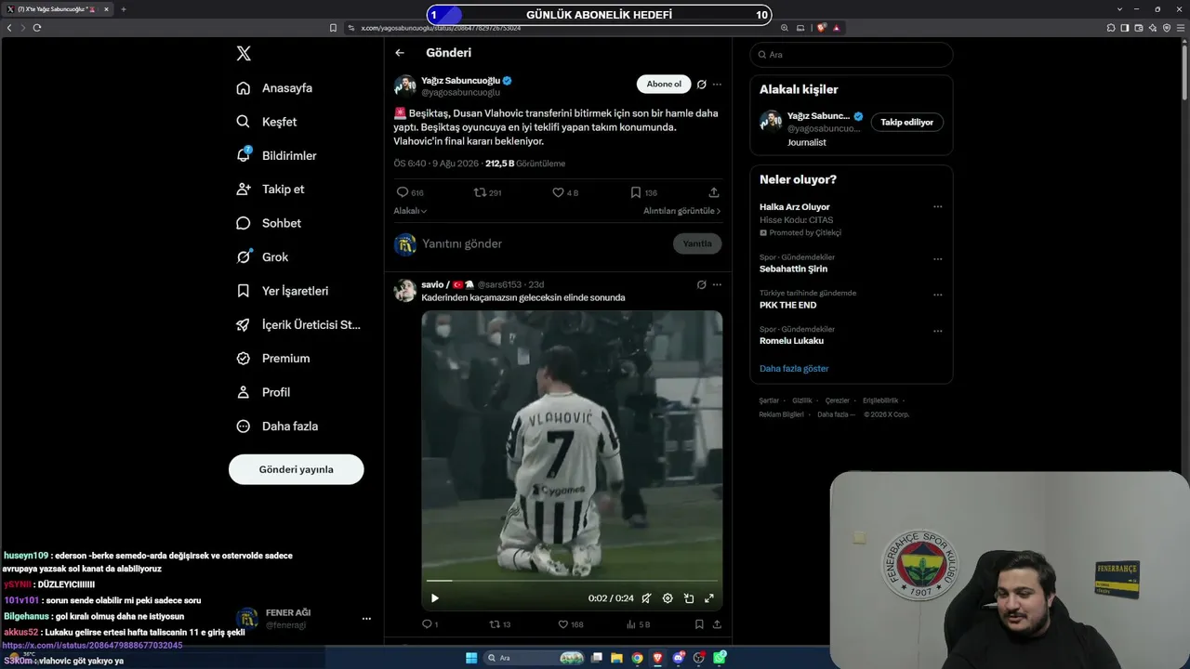Open video settings gear

click(x=668, y=598)
